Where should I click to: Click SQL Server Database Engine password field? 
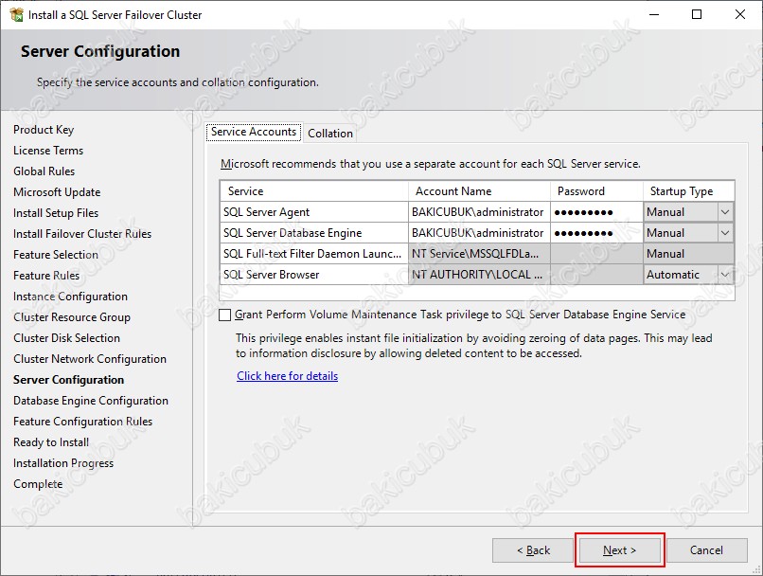click(596, 233)
